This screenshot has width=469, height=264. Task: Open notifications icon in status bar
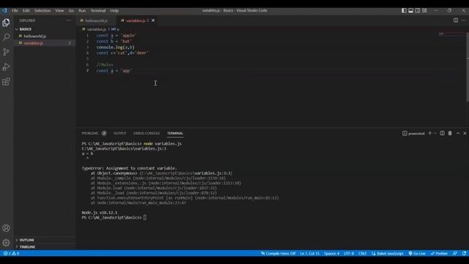tap(464, 253)
